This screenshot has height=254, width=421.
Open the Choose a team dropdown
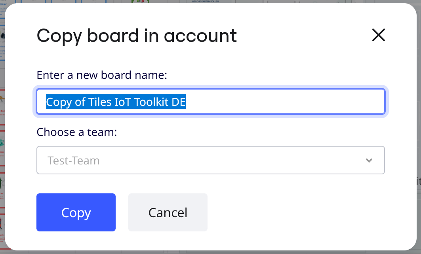point(210,160)
